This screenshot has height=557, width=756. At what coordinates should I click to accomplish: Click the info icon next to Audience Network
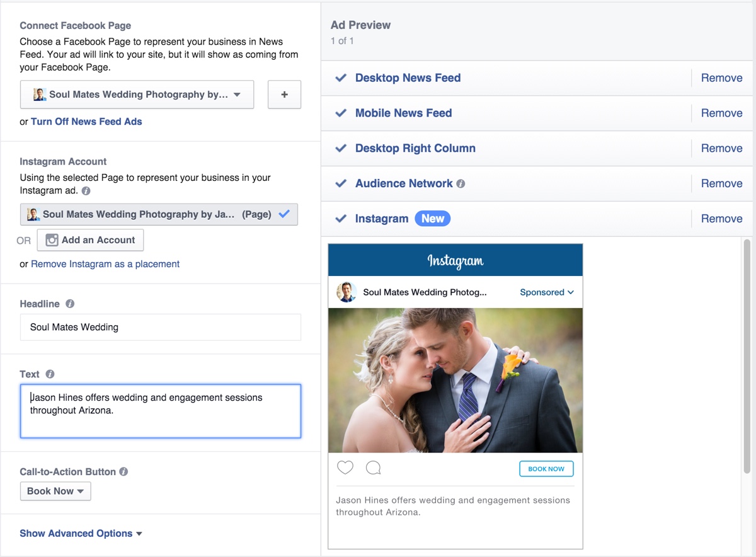click(462, 183)
